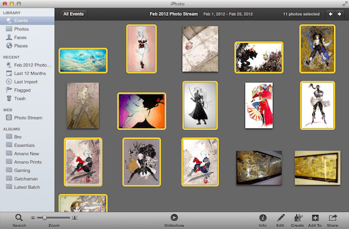Select the dark framed golden mural thumbnail
The image size is (349, 229).
click(x=259, y=168)
